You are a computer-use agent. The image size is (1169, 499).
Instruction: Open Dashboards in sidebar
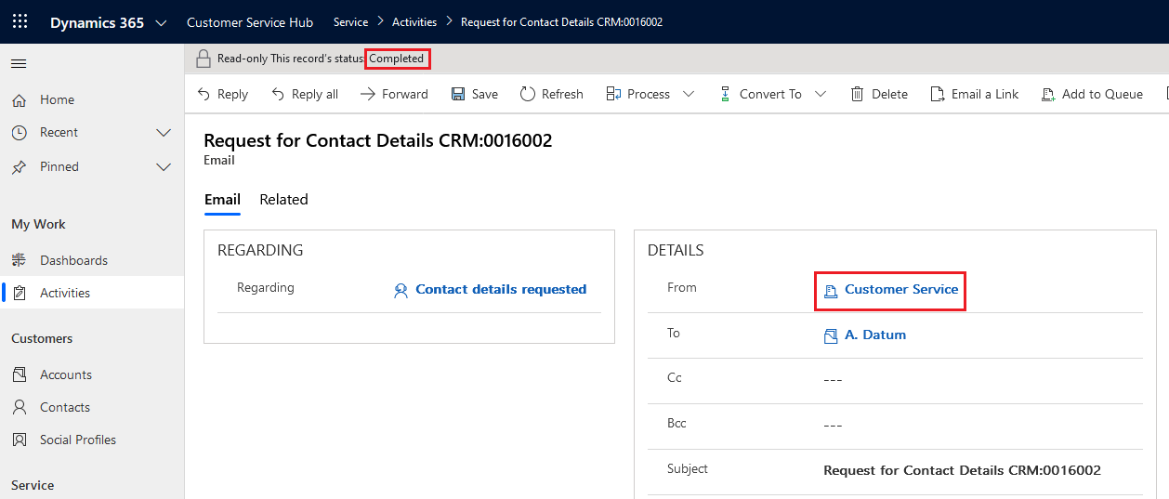click(92, 260)
